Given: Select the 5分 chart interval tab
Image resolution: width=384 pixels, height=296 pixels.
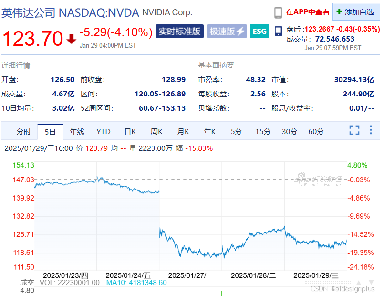Looking at the screenshot, I should coord(236,132).
